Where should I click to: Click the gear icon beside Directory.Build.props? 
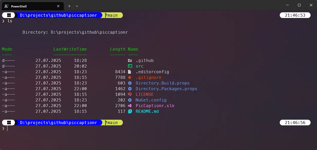pos(130,83)
